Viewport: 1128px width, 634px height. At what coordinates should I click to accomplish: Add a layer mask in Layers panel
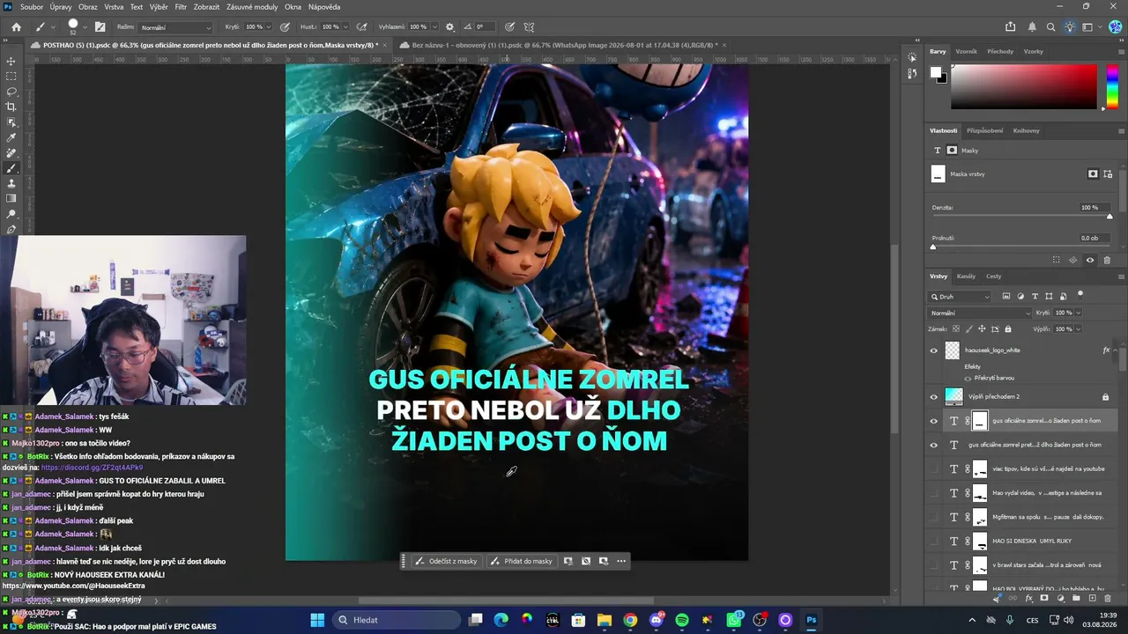coord(1044,599)
